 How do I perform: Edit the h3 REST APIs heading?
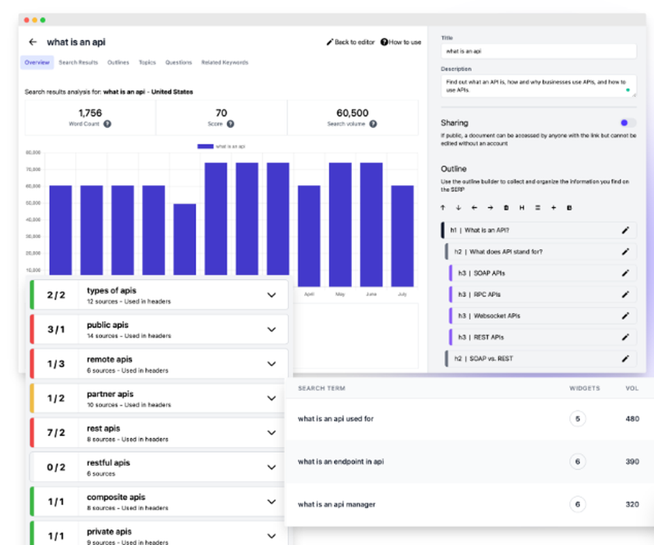point(625,337)
